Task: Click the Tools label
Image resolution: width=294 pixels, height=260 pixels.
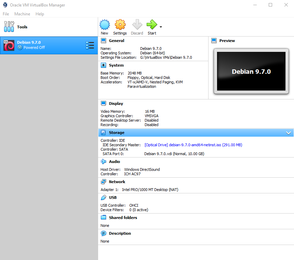Action: click(22, 27)
